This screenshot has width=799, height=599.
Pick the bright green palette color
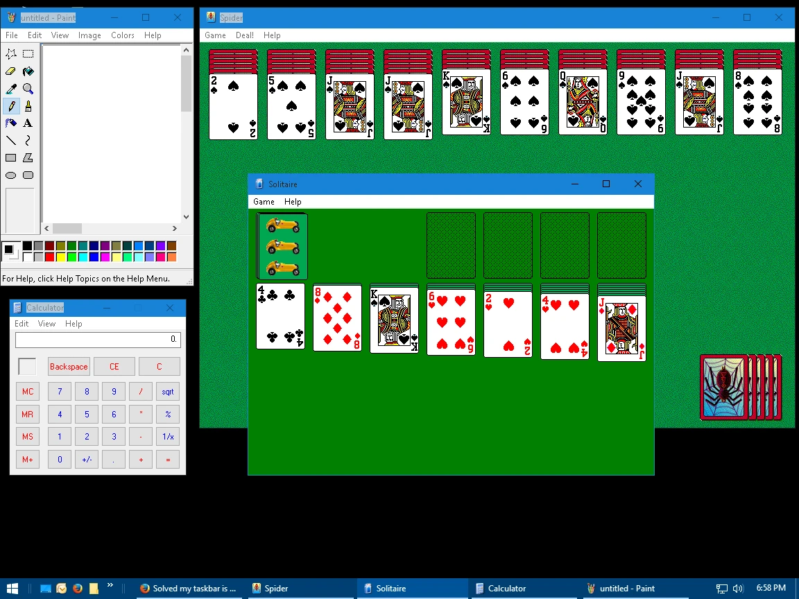click(72, 257)
